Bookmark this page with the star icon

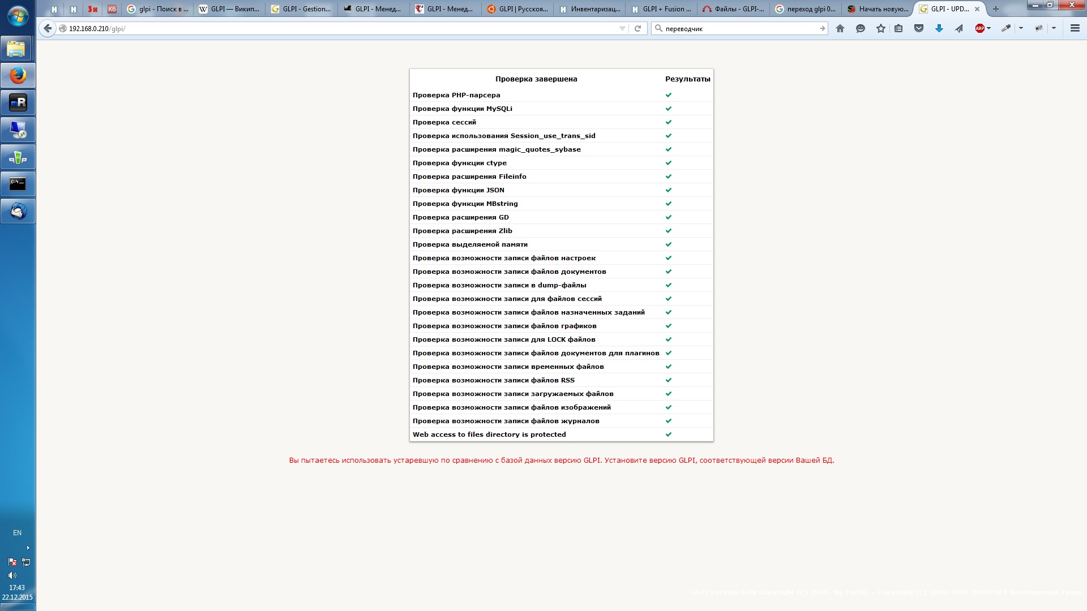point(880,28)
